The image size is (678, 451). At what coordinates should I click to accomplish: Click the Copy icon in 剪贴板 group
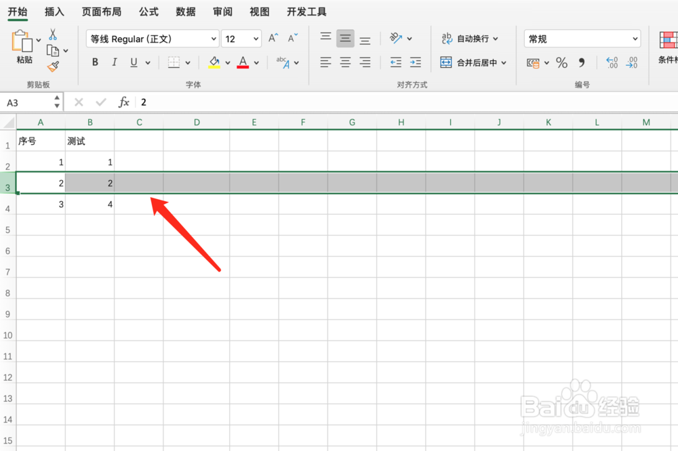(53, 49)
